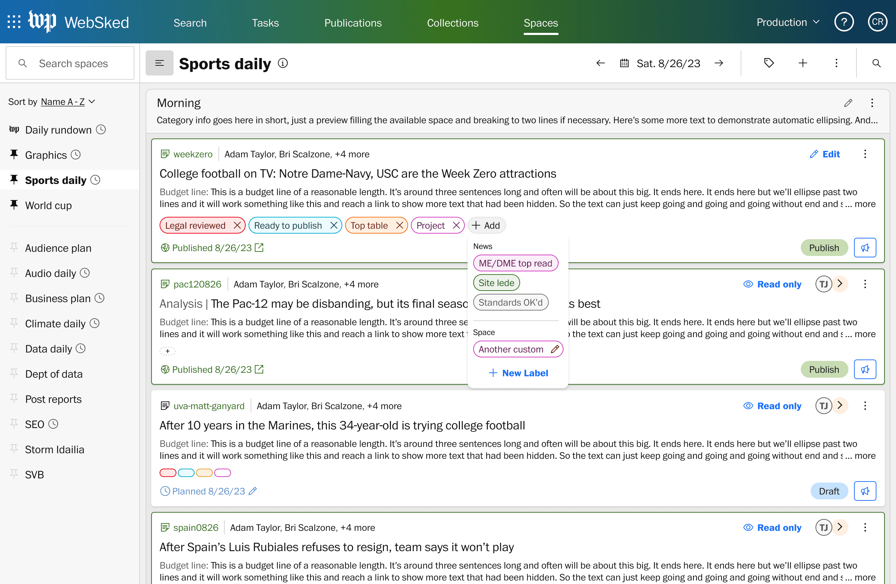Collapse the sidebar with the hamburger button
Viewport: 896px width, 584px height.
pyautogui.click(x=159, y=63)
